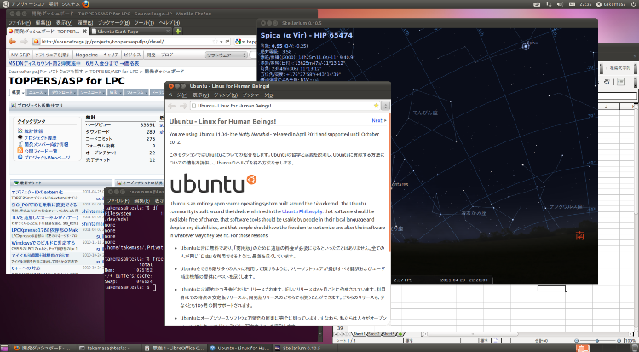Click the NSDN discount banner link
639x352 pixels.
[73, 64]
